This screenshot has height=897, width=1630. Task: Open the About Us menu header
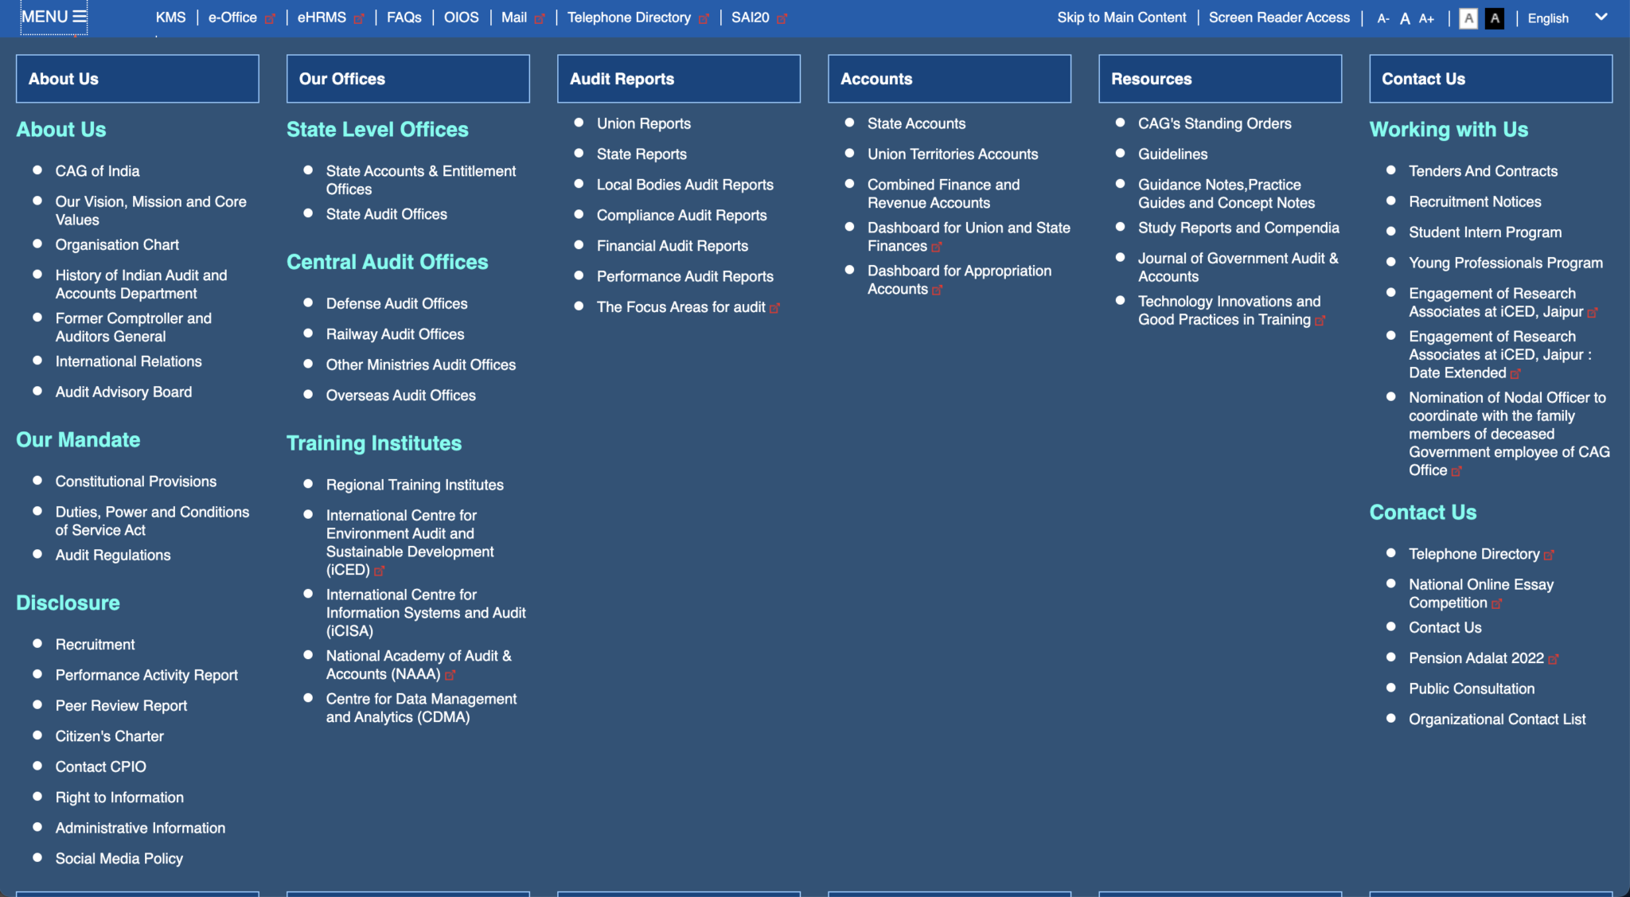(x=137, y=79)
